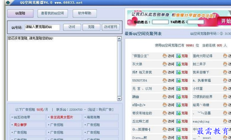Image resolution: width=231 pixels, height=140 pixels.
Task: Click clone disk icon for ~假面公主~
Action: coord(178,56)
